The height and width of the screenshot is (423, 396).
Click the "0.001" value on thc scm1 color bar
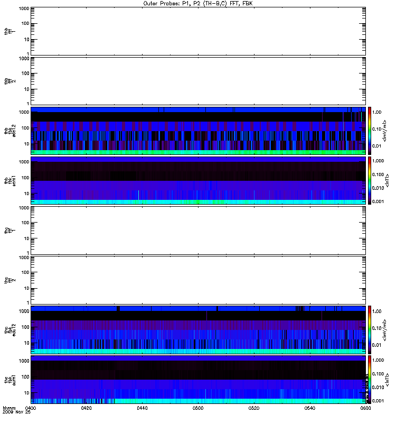coord(378,401)
